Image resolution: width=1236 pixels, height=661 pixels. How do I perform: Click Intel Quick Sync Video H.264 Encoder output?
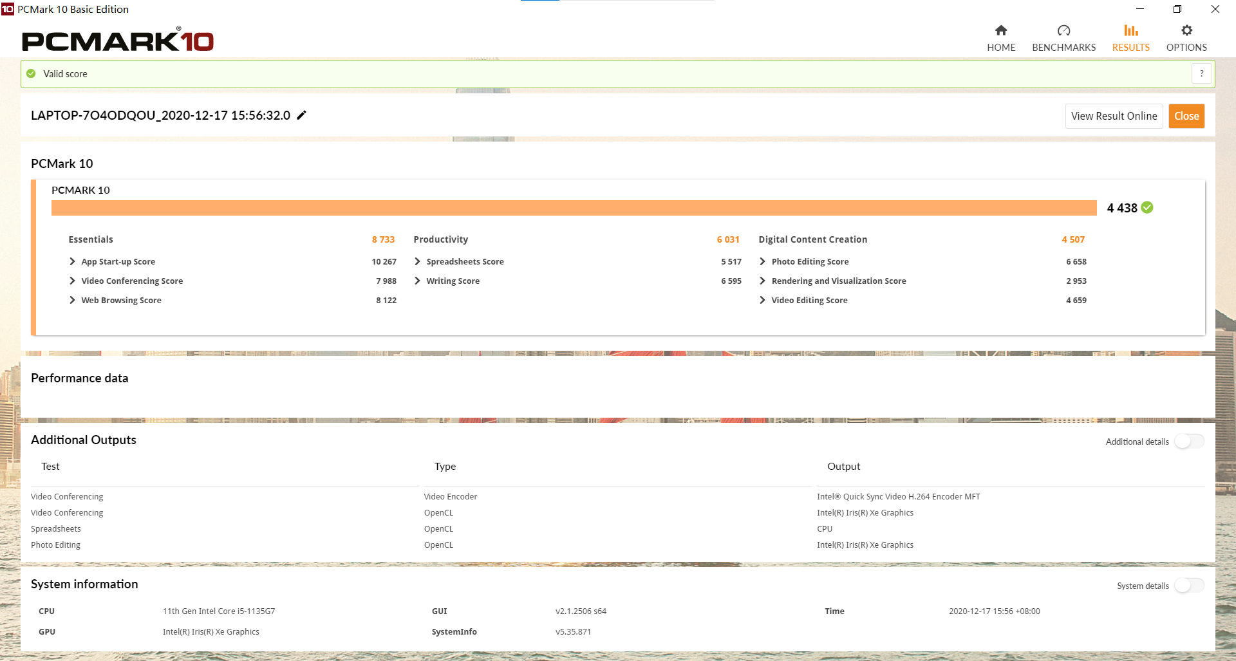pyautogui.click(x=898, y=496)
